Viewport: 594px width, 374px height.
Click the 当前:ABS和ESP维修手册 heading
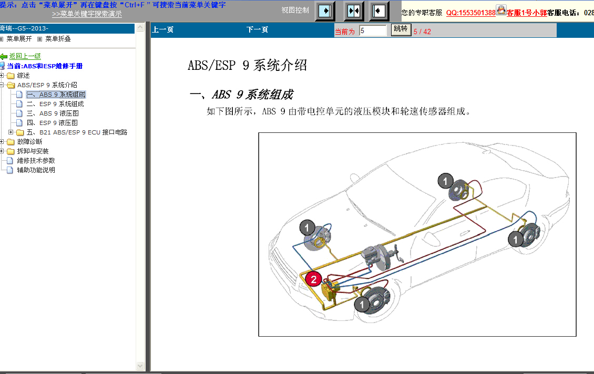pos(45,66)
